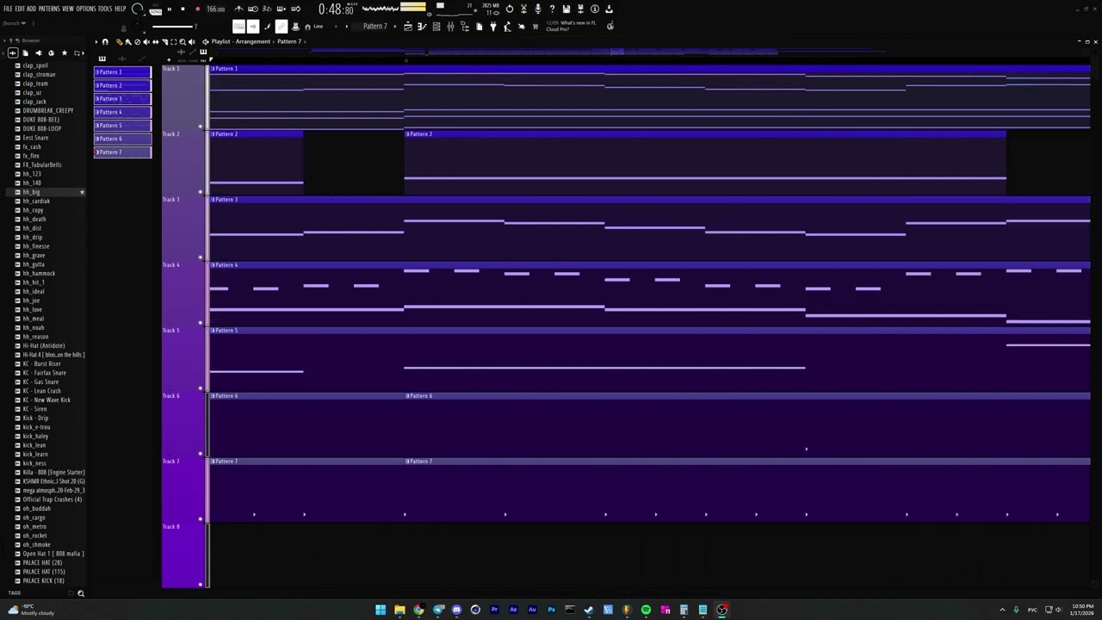Viewport: 1102px width, 620px height.
Task: Open the Channel rack from main toolbar
Action: point(436,27)
